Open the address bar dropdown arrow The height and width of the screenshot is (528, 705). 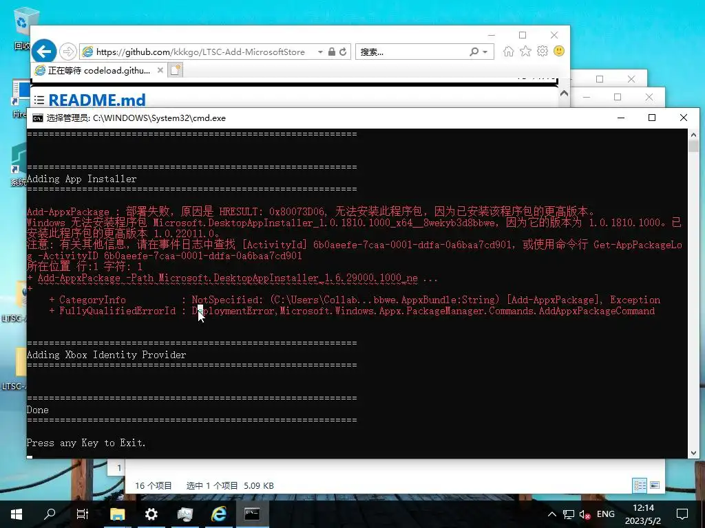(320, 52)
